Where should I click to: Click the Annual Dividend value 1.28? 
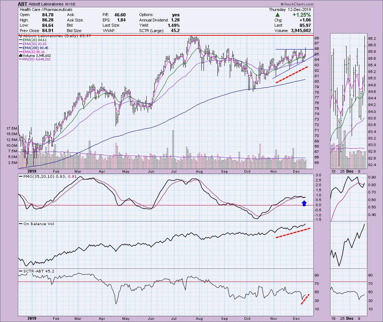(175, 20)
